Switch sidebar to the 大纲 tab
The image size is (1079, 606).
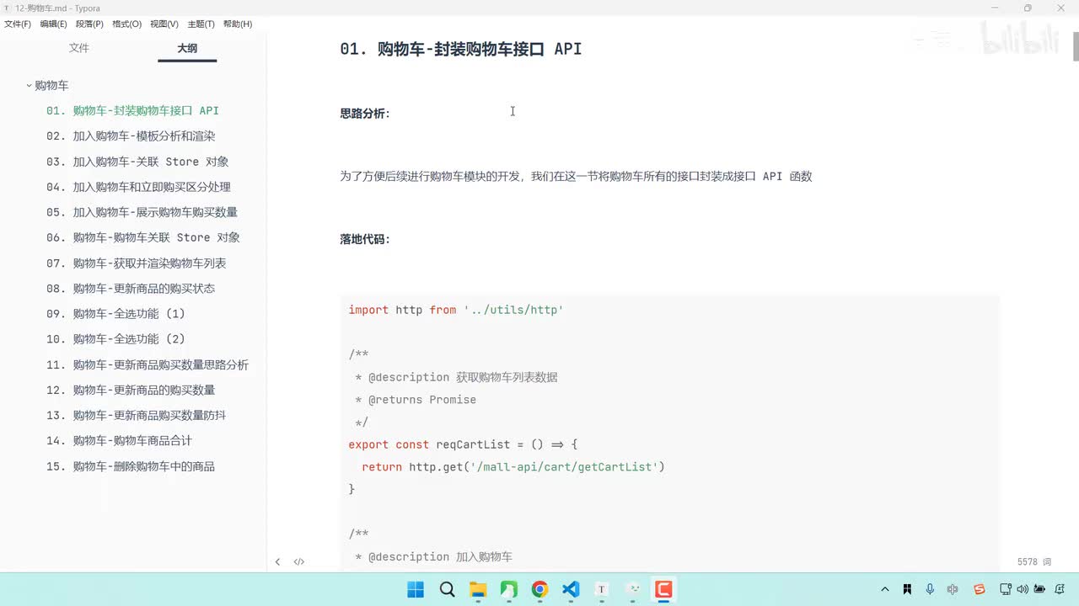[x=187, y=49]
